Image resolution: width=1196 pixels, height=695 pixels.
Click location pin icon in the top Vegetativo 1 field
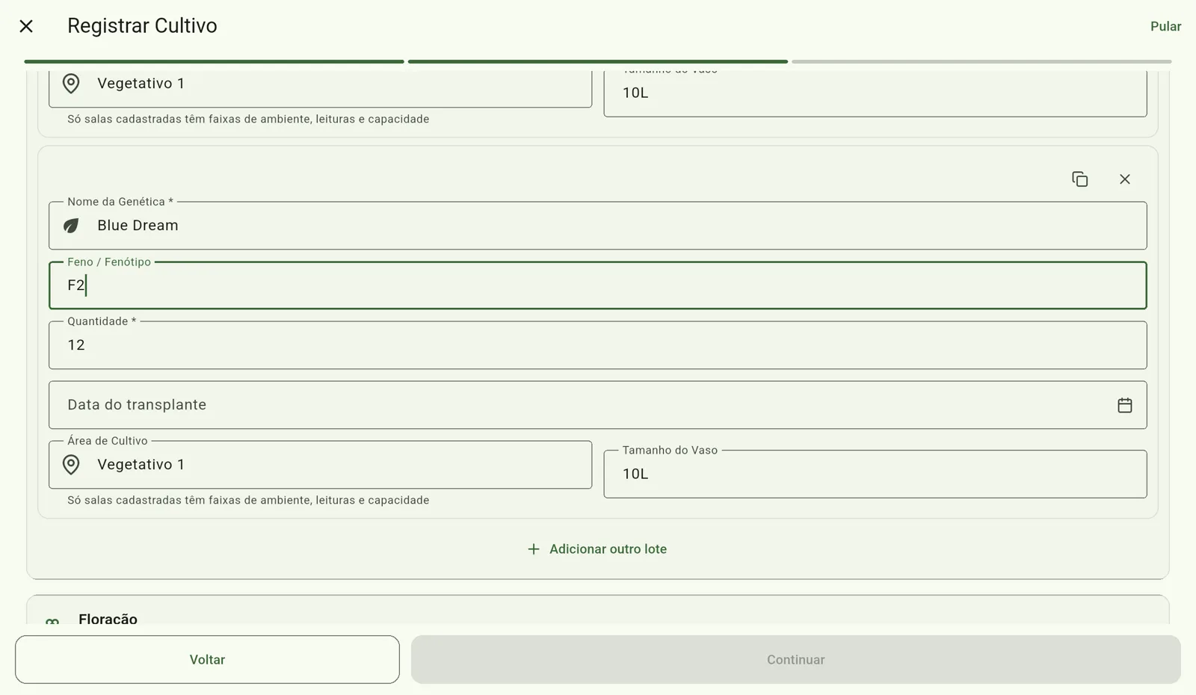pos(71,84)
